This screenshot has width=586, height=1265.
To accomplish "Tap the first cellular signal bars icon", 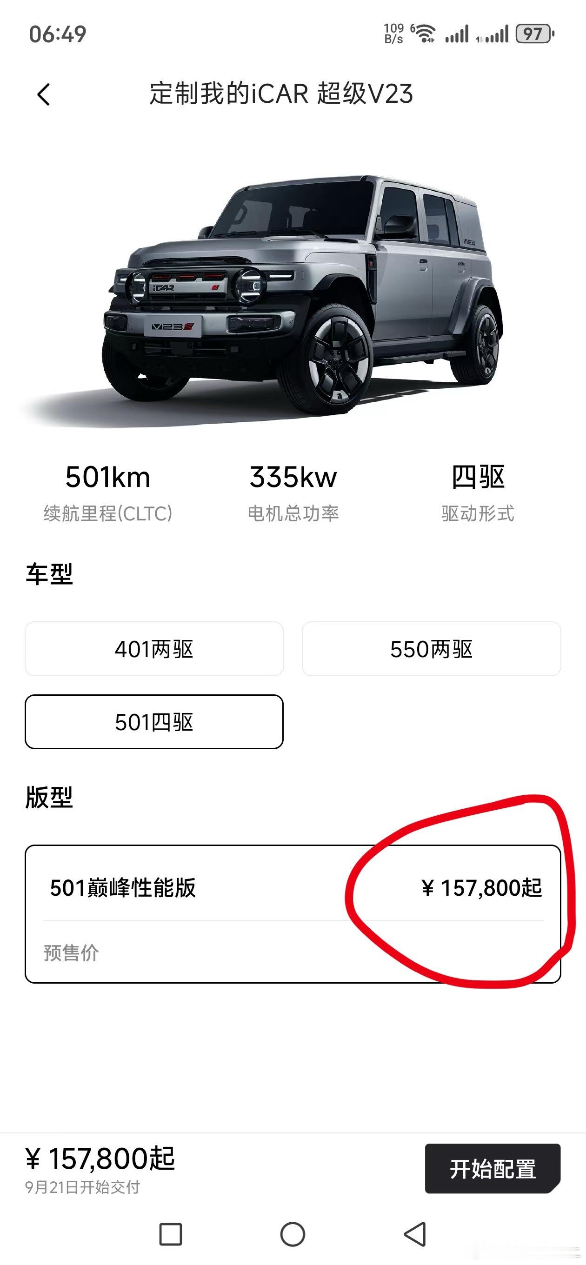I will 457,34.
